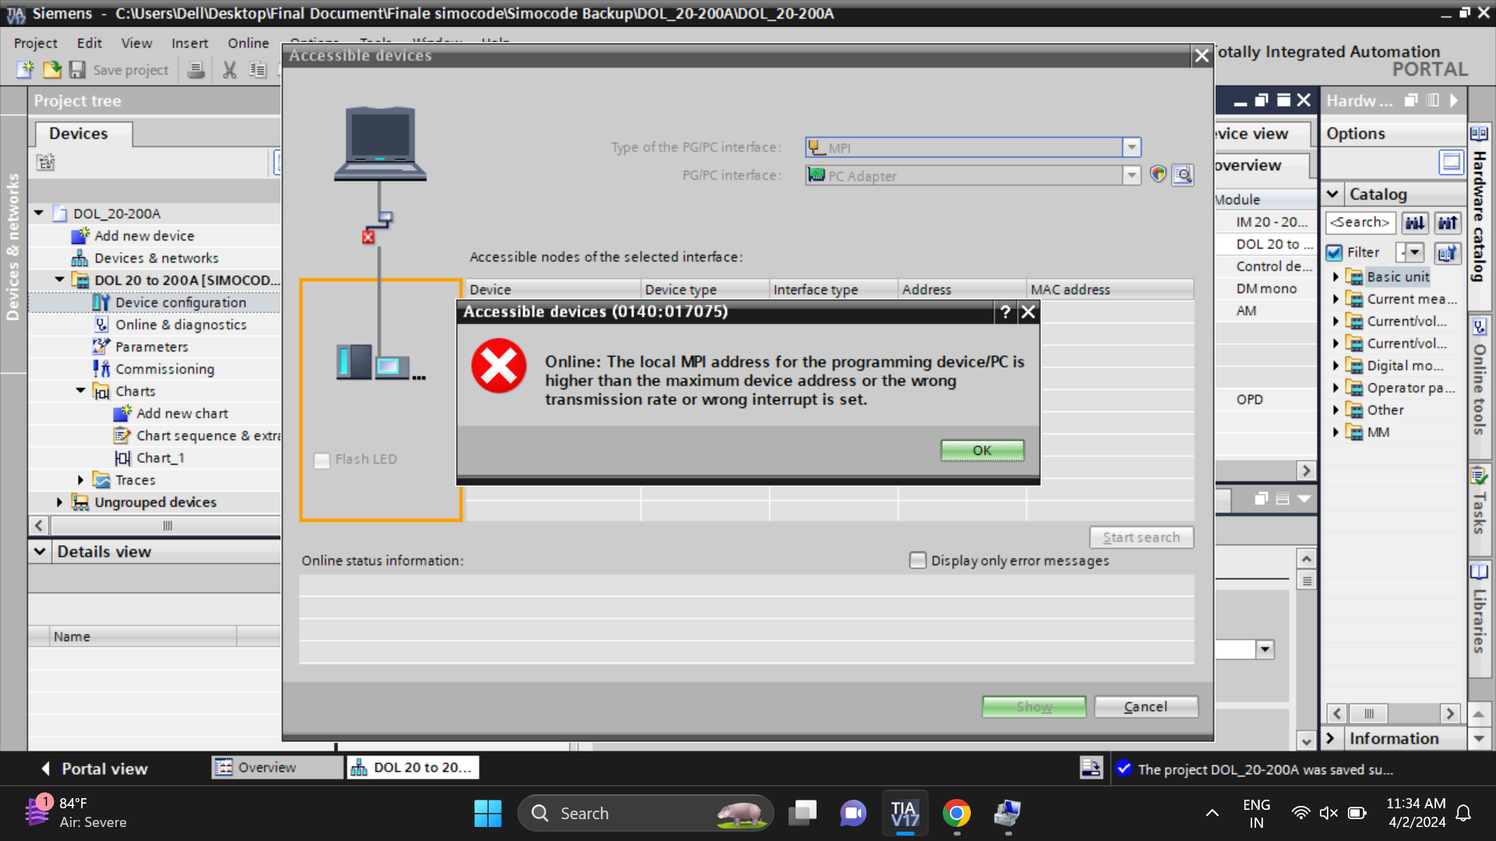
Task: Click the help question mark in error dialog
Action: [1005, 312]
